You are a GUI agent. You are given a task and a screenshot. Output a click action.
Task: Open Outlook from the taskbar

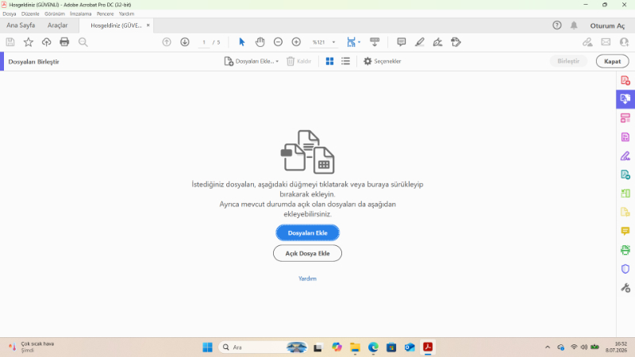[x=410, y=347]
